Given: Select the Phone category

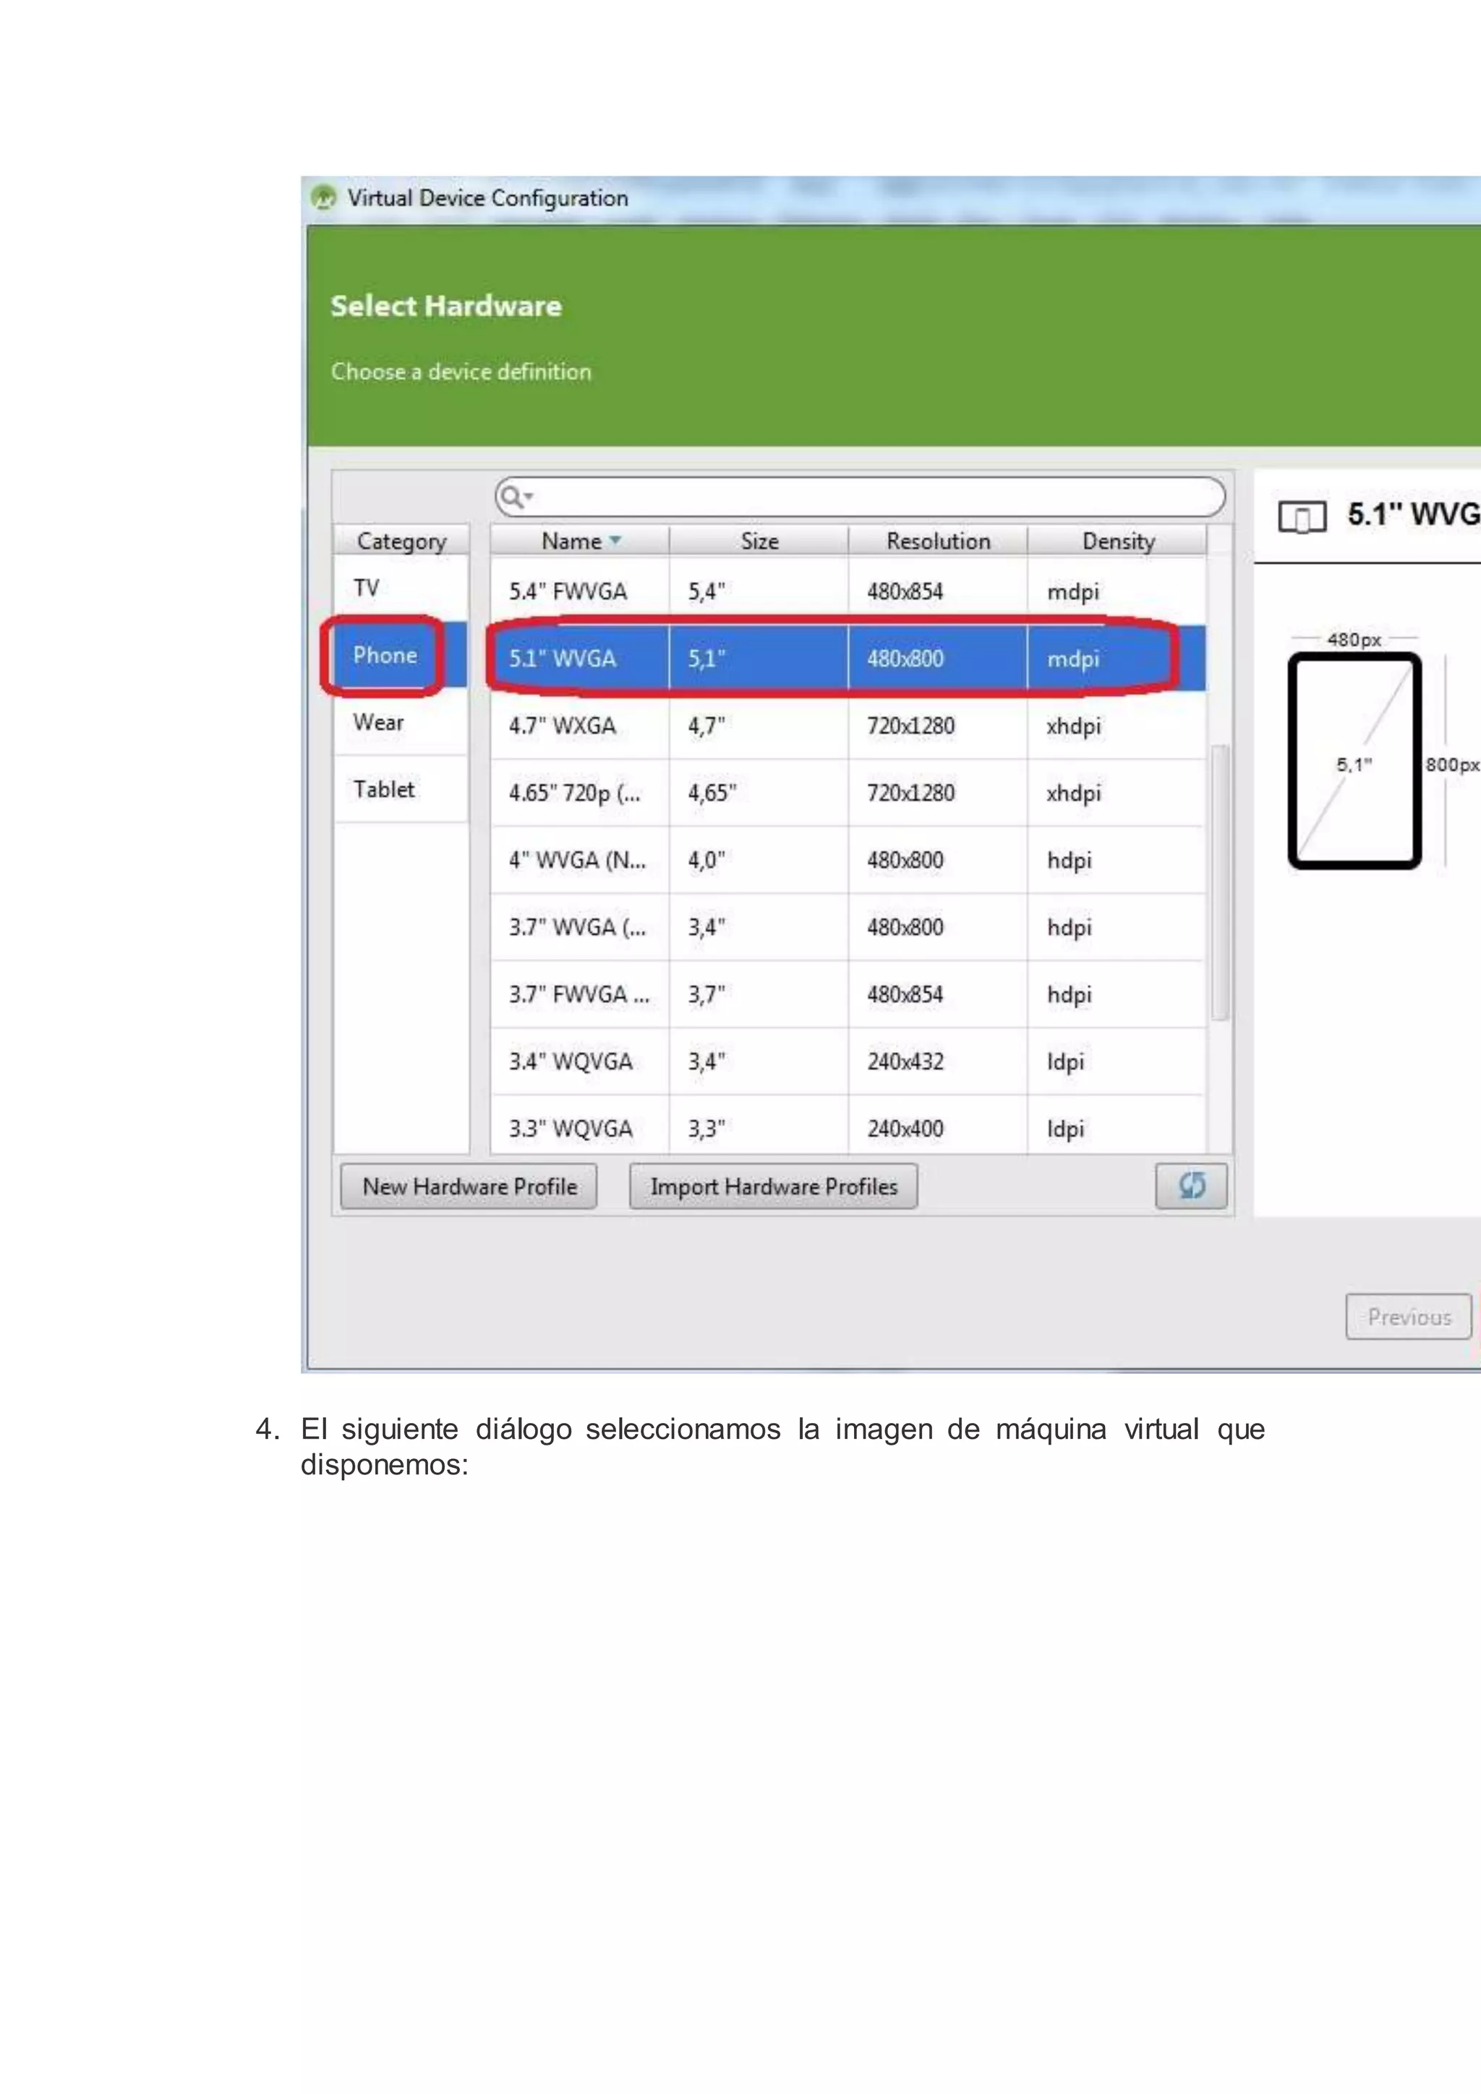Looking at the screenshot, I should pyautogui.click(x=401, y=655).
